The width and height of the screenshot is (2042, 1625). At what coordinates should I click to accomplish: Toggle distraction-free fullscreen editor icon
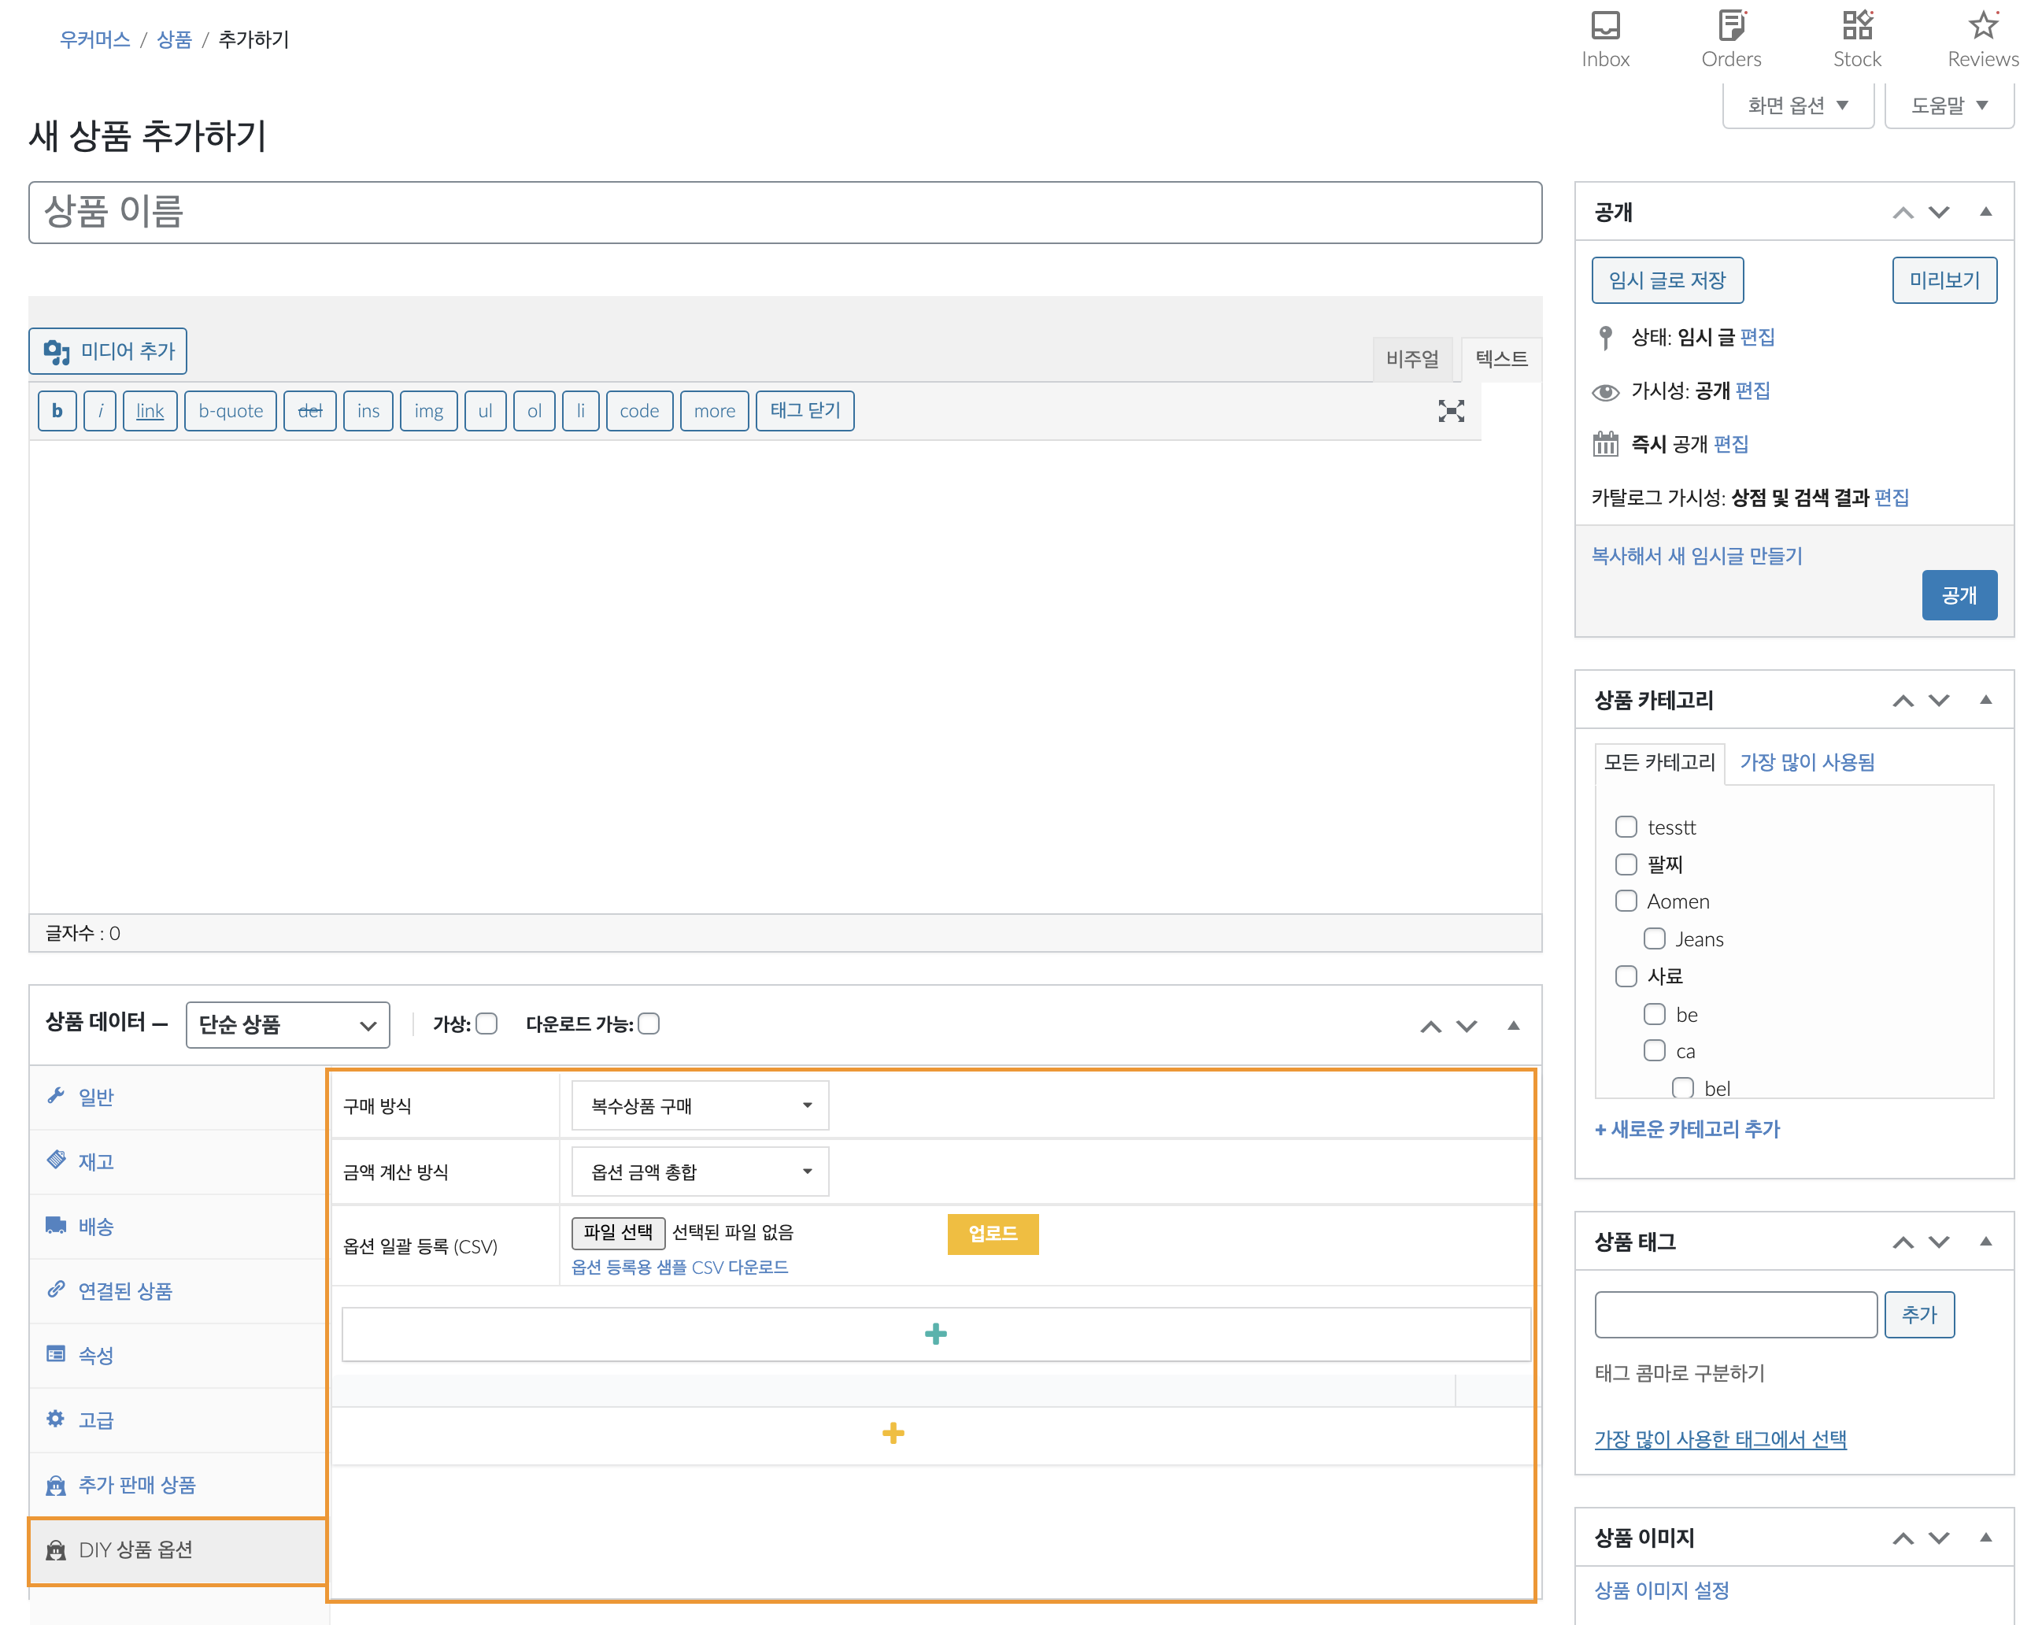click(1450, 410)
